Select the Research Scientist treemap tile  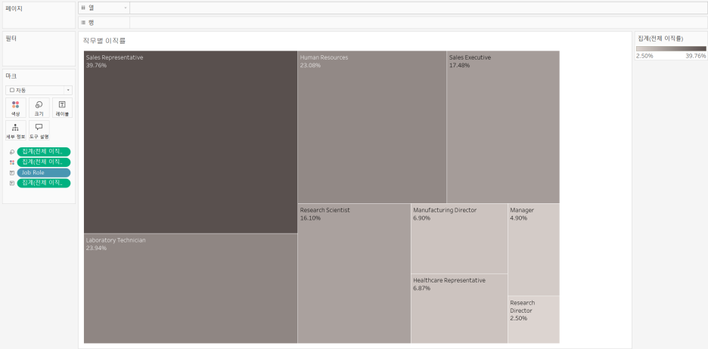(x=354, y=273)
